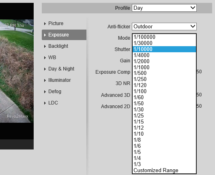Image resolution: width=215 pixels, height=175 pixels.
Task: Choose shutter speed 1/15
Action: (164, 122)
